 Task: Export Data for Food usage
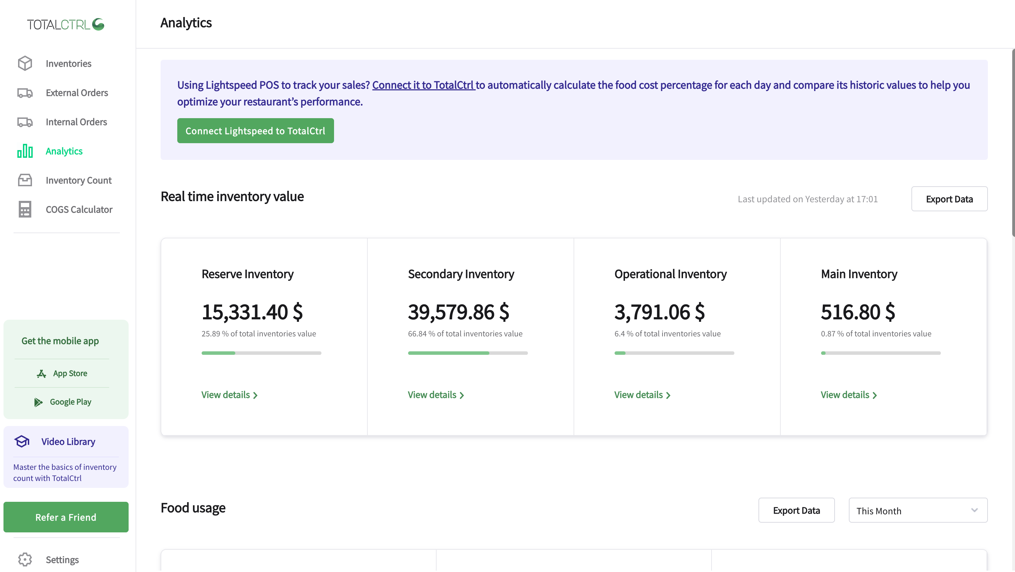[x=796, y=510]
